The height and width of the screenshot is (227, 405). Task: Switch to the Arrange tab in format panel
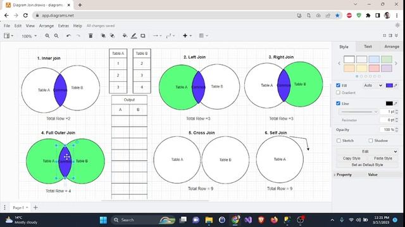[392, 47]
